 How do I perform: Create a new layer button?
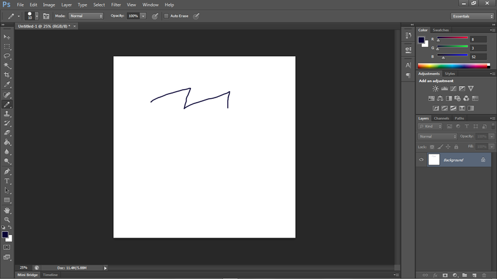click(x=474, y=275)
